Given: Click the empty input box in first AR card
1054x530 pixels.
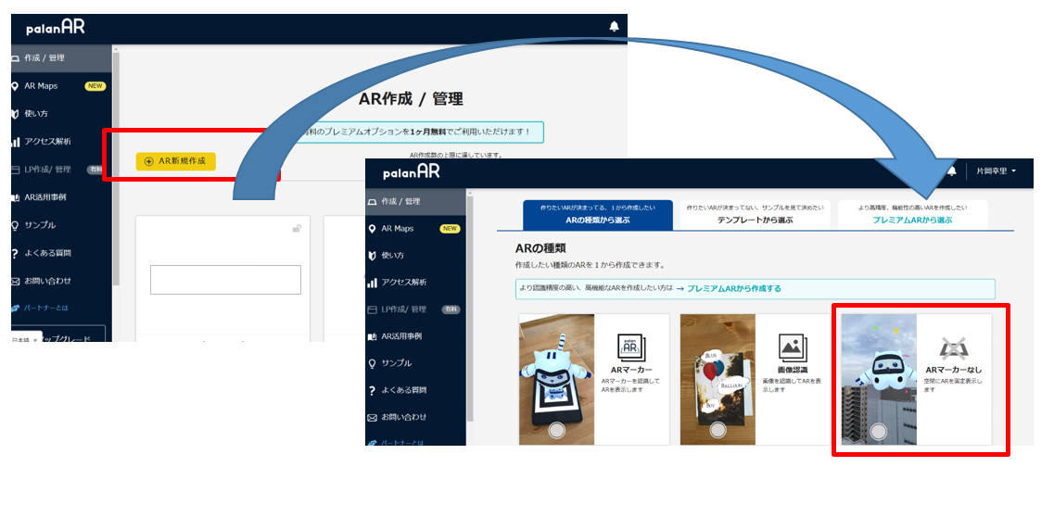Looking at the screenshot, I should (225, 280).
